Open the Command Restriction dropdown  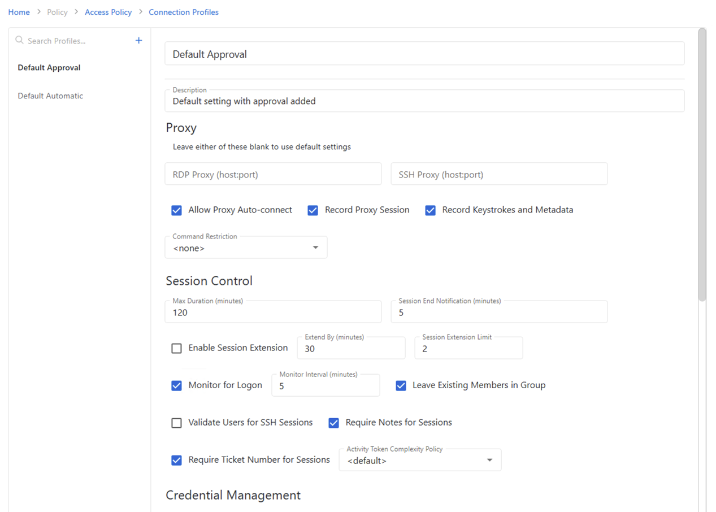[x=315, y=247]
